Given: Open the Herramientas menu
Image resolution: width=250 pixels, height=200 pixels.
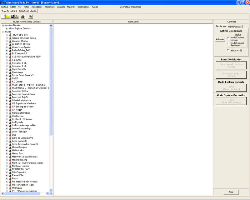Looking at the screenshot, I should click(x=83, y=7).
